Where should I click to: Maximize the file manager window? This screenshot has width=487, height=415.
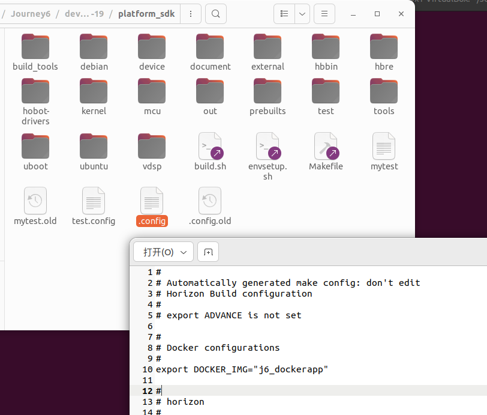coord(377,13)
